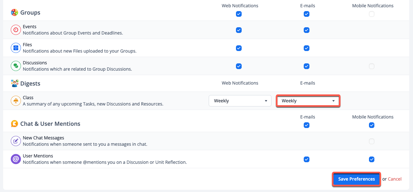413x192 pixels.
Task: Click the Groups section colorful icon
Action: 15,13
